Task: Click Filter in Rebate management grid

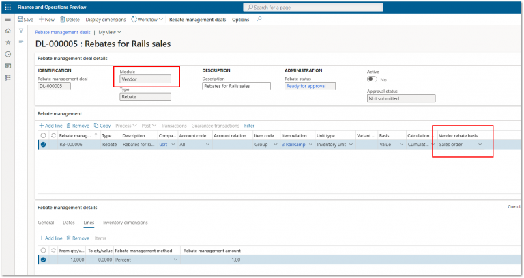Action: tap(249, 126)
